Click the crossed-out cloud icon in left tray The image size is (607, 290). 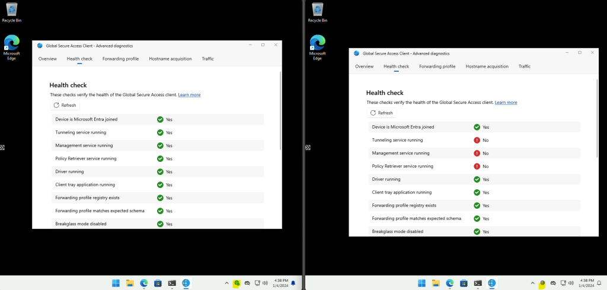point(247,283)
